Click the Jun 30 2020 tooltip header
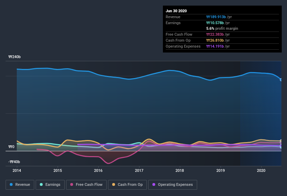 click(x=176, y=11)
